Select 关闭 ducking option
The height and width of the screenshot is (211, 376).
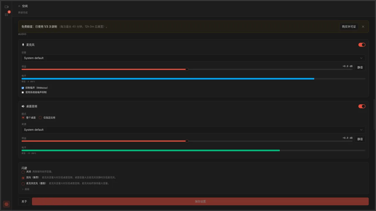(23, 172)
